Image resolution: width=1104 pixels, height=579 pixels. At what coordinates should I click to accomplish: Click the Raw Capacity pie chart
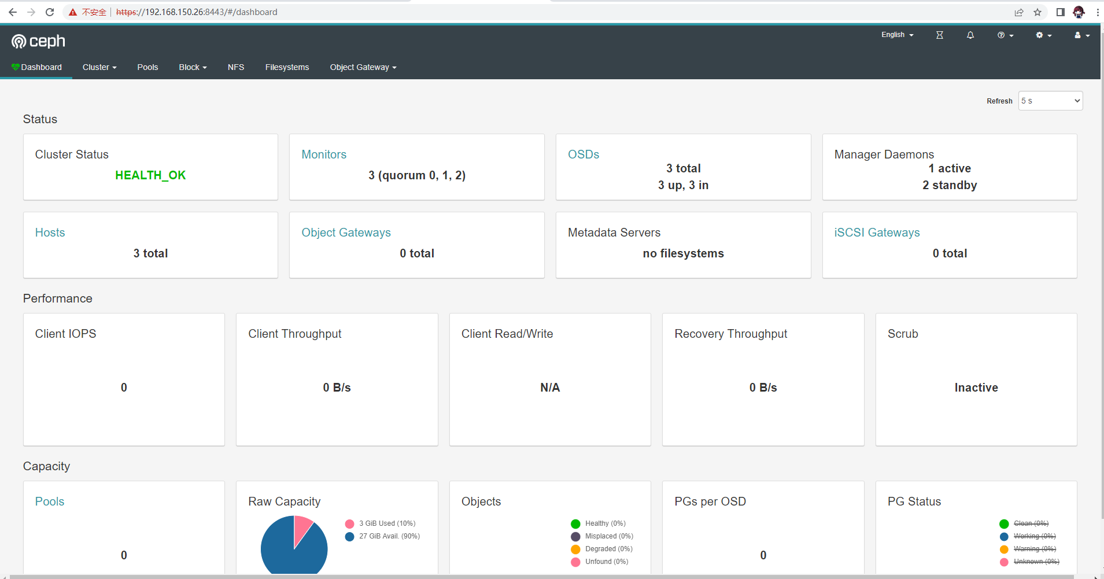click(x=294, y=545)
